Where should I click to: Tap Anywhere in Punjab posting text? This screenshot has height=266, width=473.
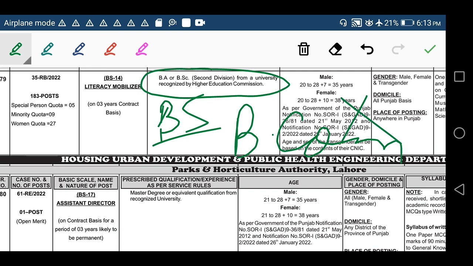tap(397, 119)
